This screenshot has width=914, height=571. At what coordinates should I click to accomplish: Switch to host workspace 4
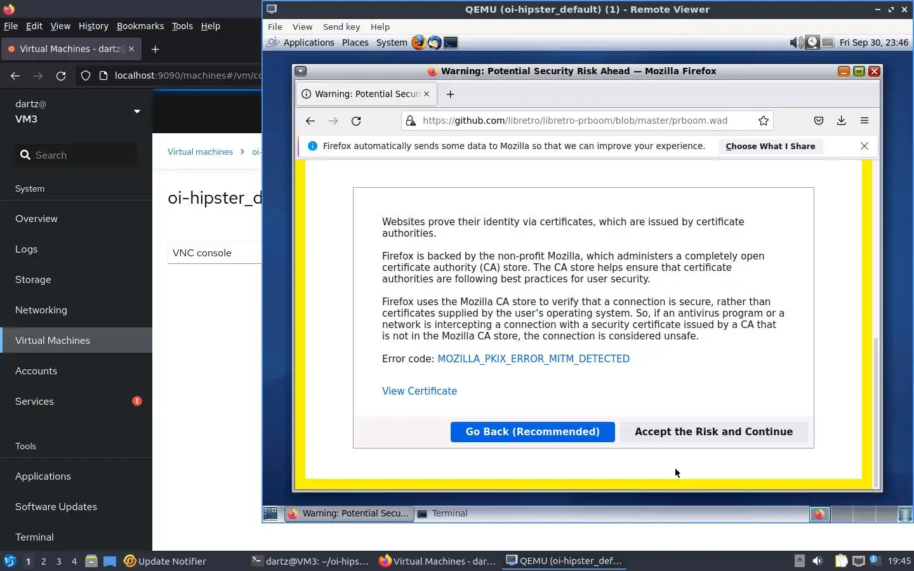74,561
